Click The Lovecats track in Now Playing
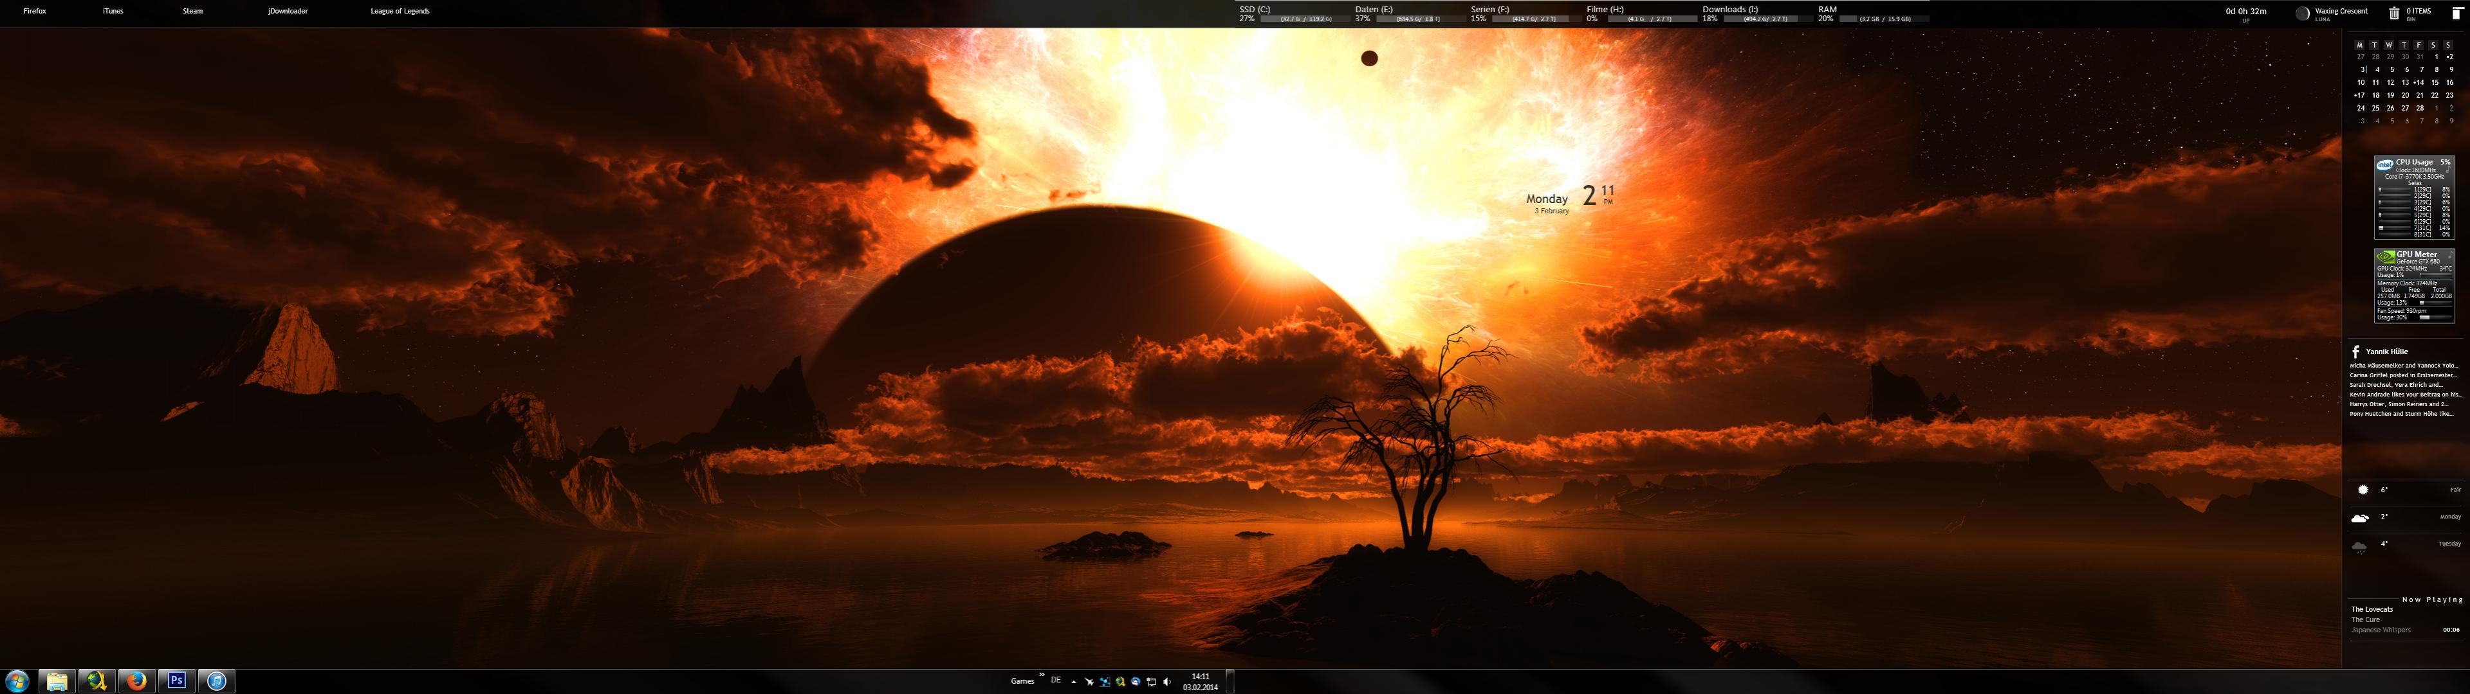This screenshot has width=2470, height=694. click(2371, 609)
